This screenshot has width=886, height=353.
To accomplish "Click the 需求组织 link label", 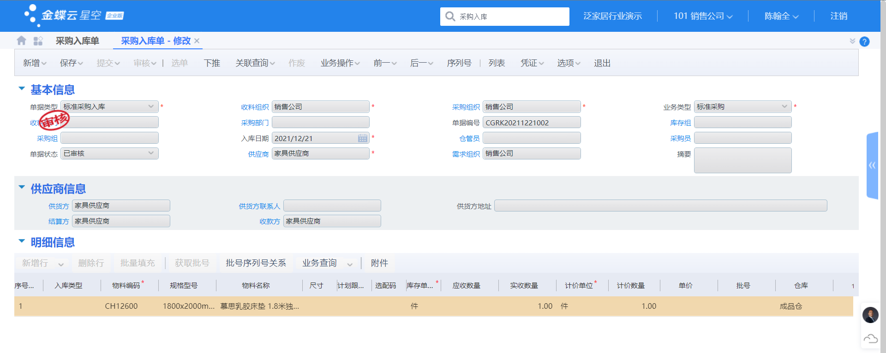I will click(466, 154).
